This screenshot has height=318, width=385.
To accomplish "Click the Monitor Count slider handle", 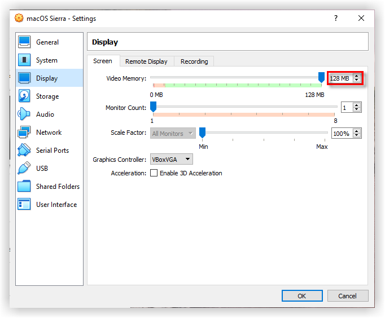I will tap(153, 107).
